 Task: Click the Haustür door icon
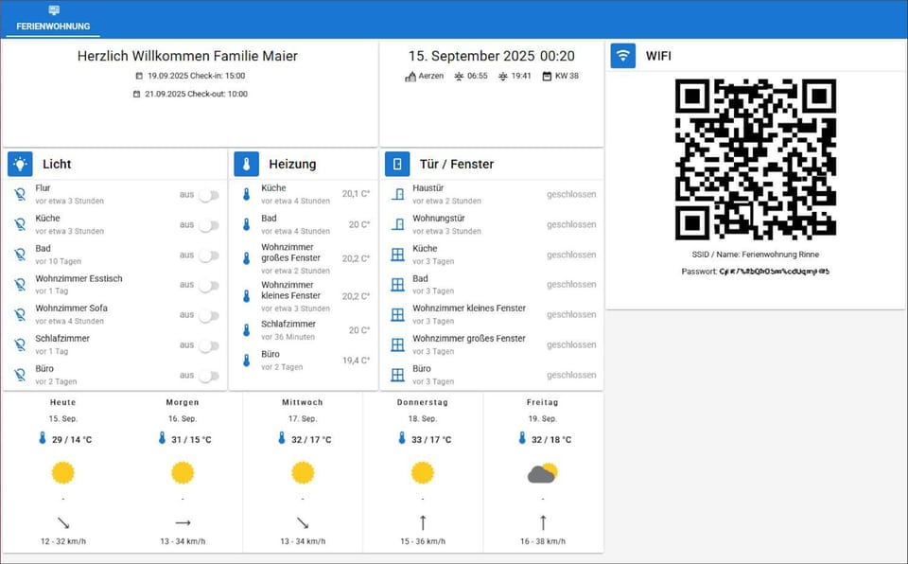tap(398, 194)
